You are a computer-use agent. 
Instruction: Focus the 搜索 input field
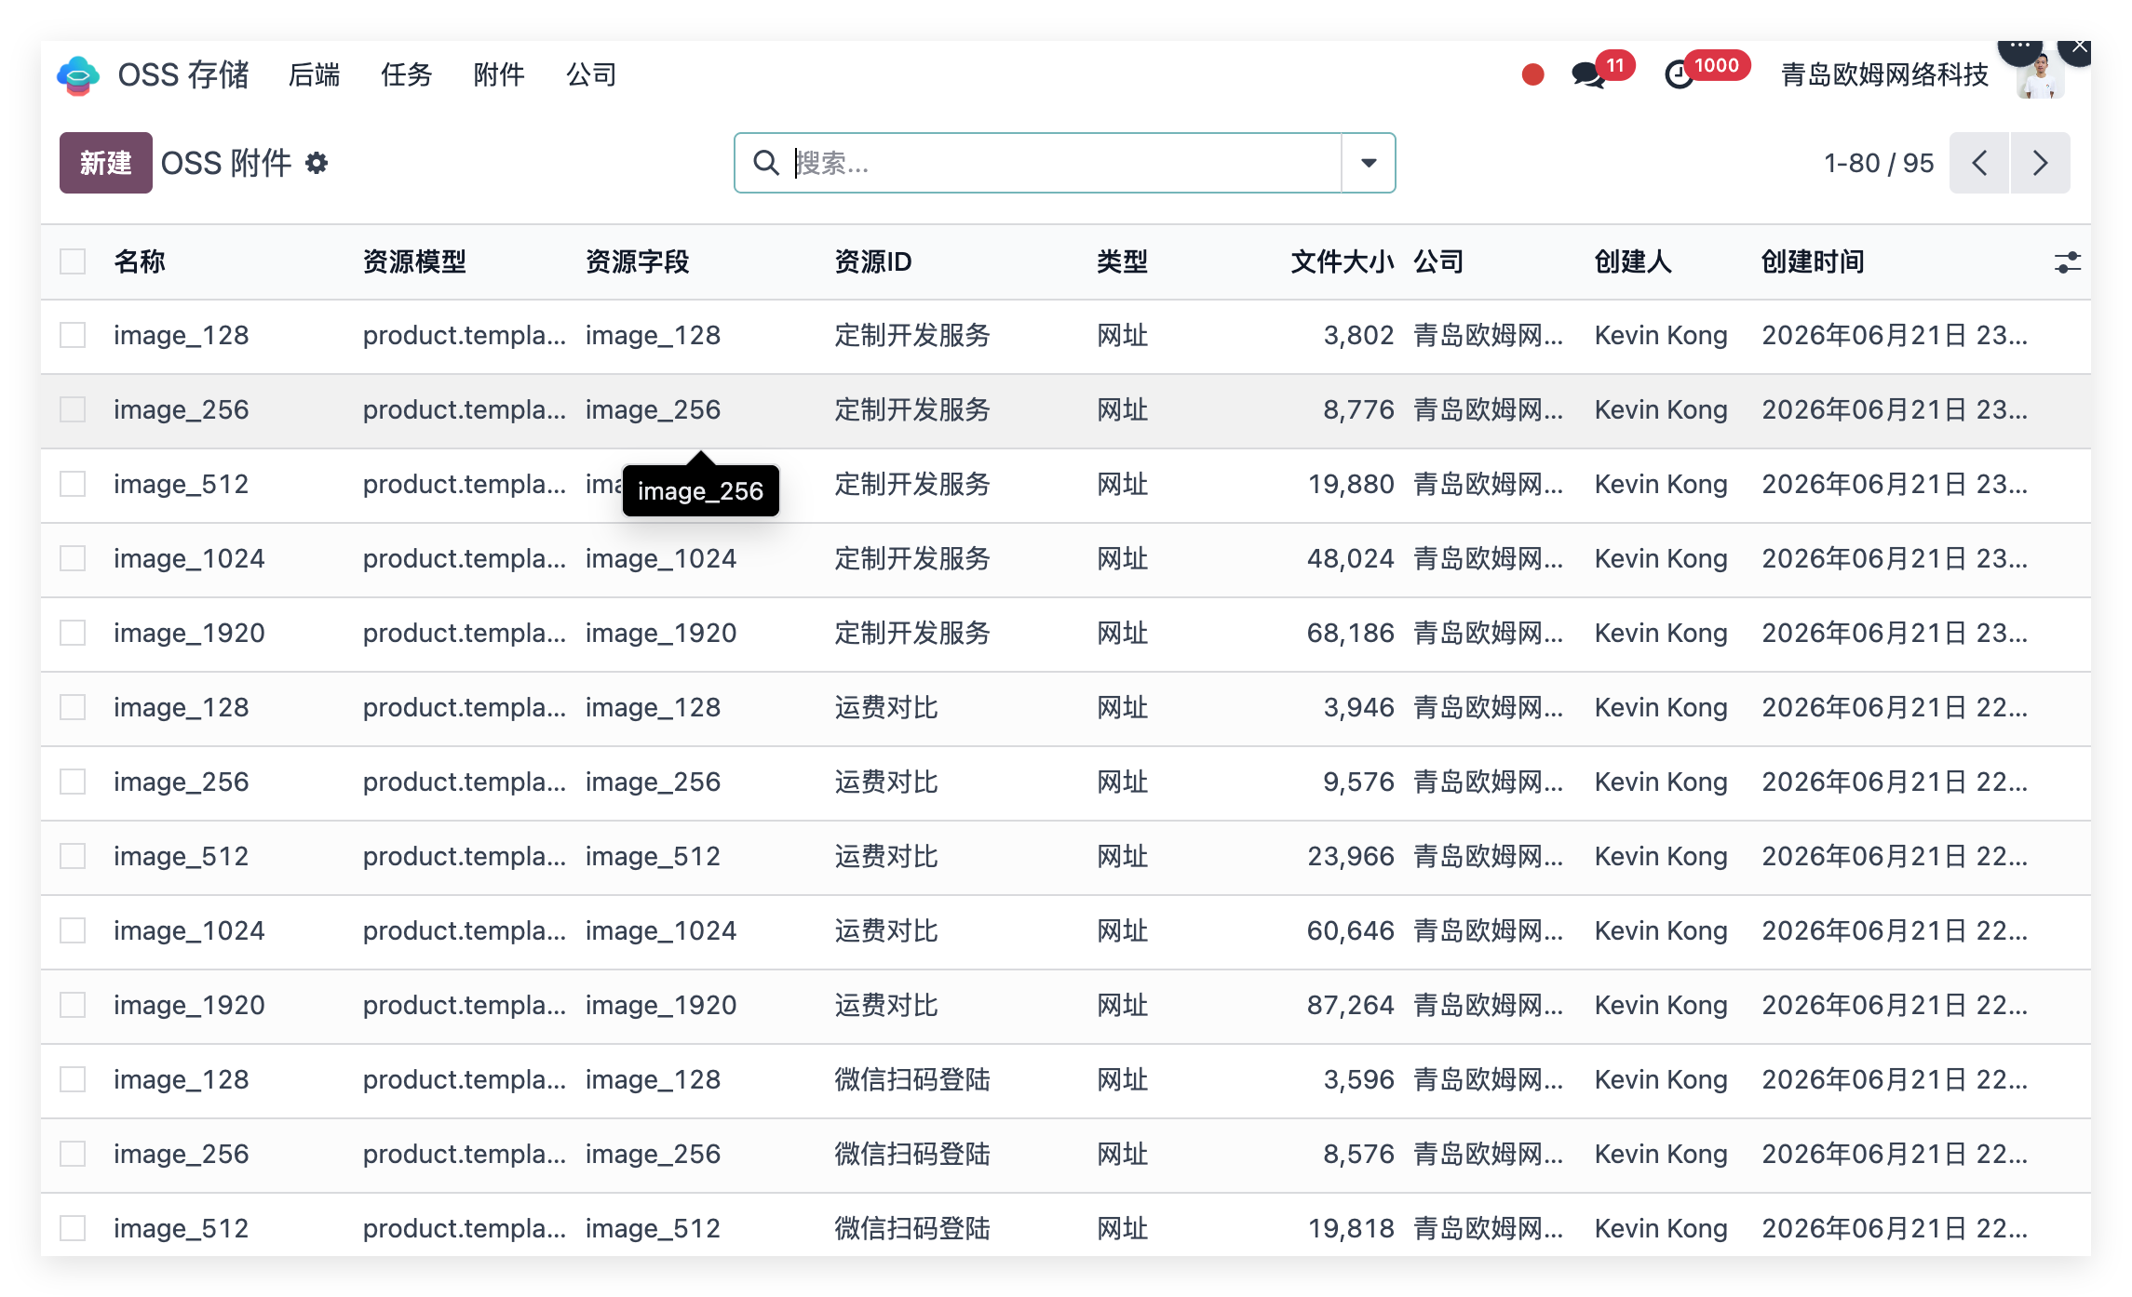pos(1065,163)
